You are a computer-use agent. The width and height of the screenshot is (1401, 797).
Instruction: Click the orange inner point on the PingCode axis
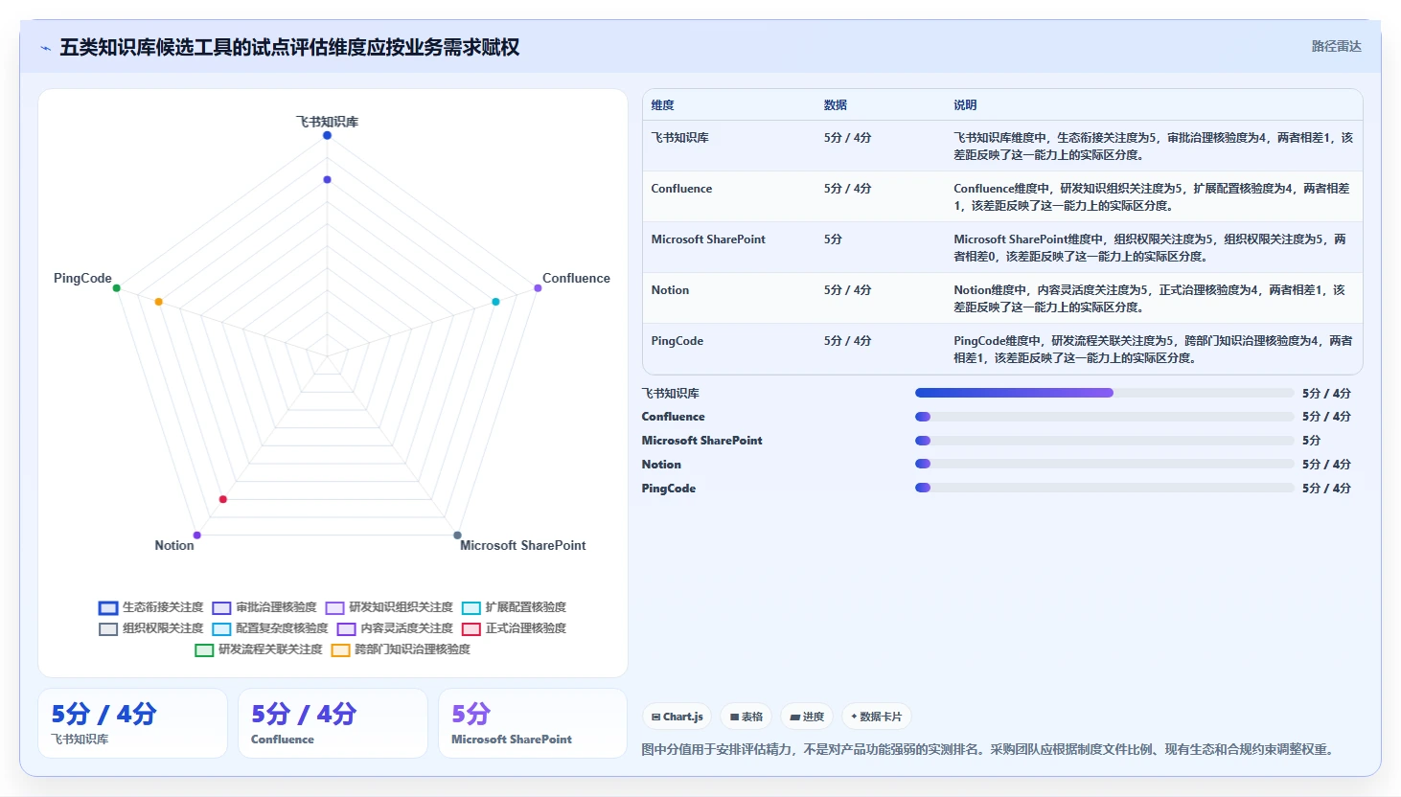[158, 302]
